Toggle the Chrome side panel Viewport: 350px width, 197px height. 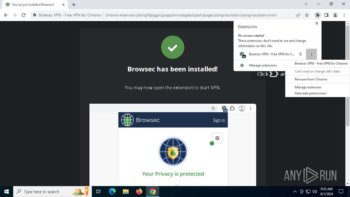click(x=326, y=15)
